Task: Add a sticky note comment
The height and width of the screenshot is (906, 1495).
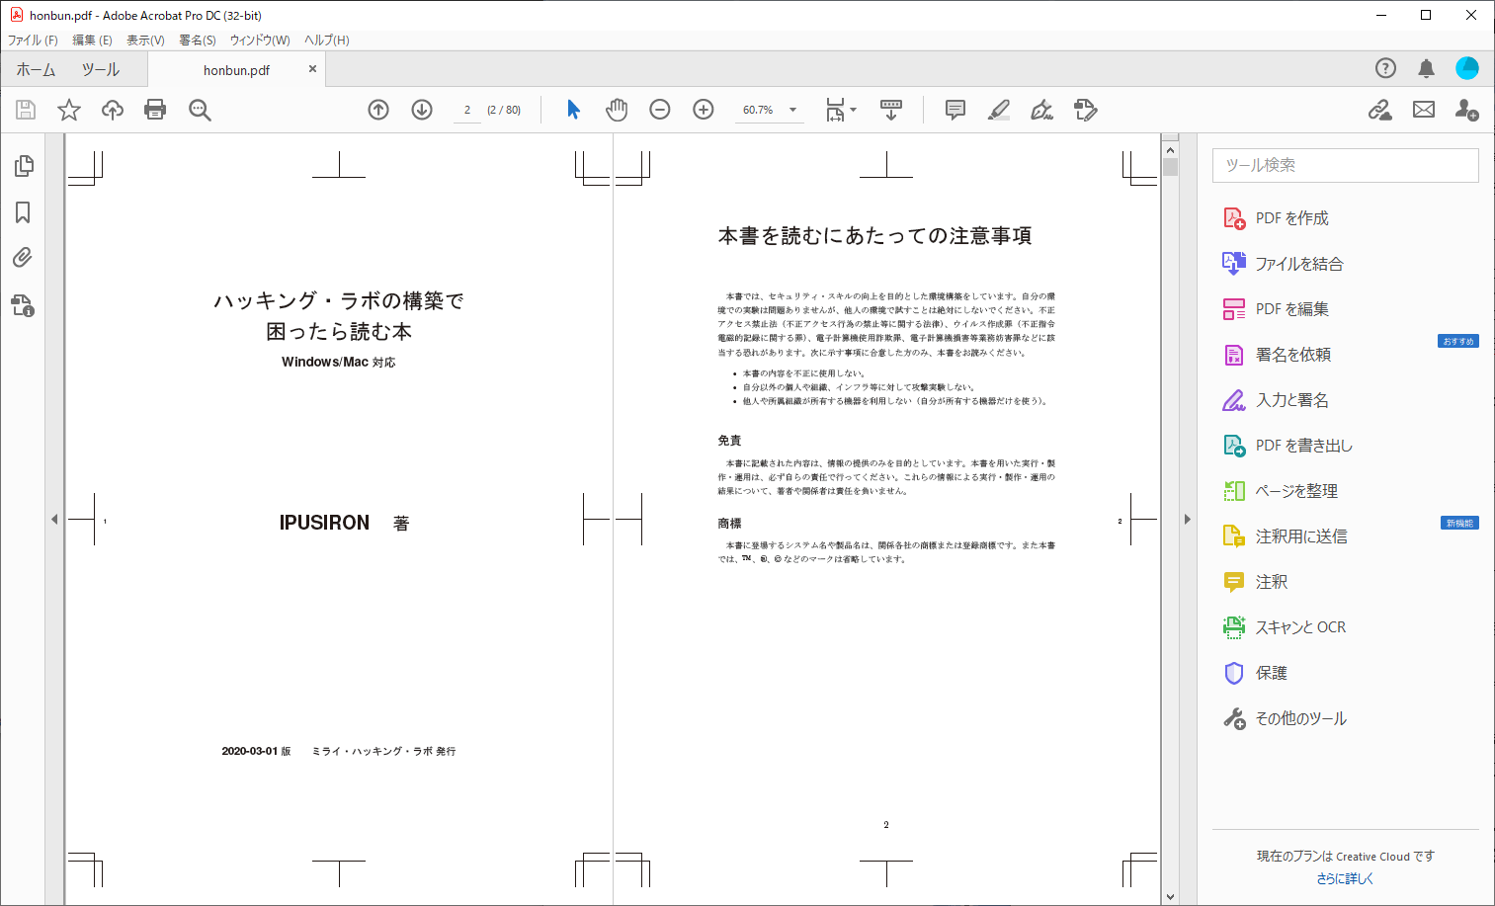Action: pos(955,110)
